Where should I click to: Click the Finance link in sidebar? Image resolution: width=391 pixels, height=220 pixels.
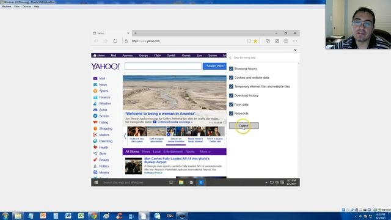(104, 97)
